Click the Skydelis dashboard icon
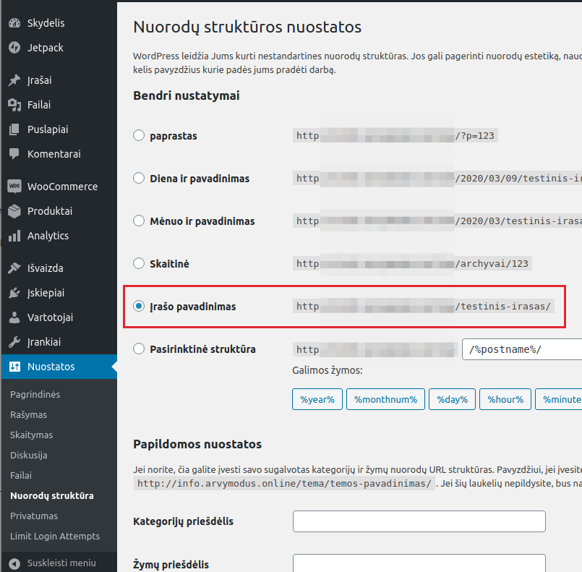 point(14,23)
